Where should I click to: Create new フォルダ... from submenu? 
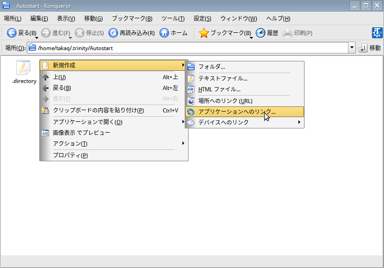[245, 67]
